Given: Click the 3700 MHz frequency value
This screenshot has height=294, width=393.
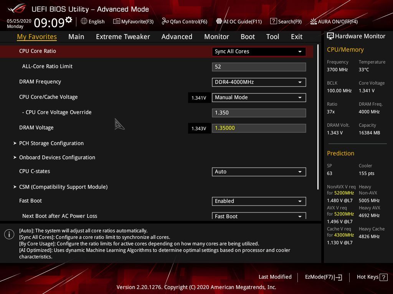Looking at the screenshot, I should click(337, 70).
